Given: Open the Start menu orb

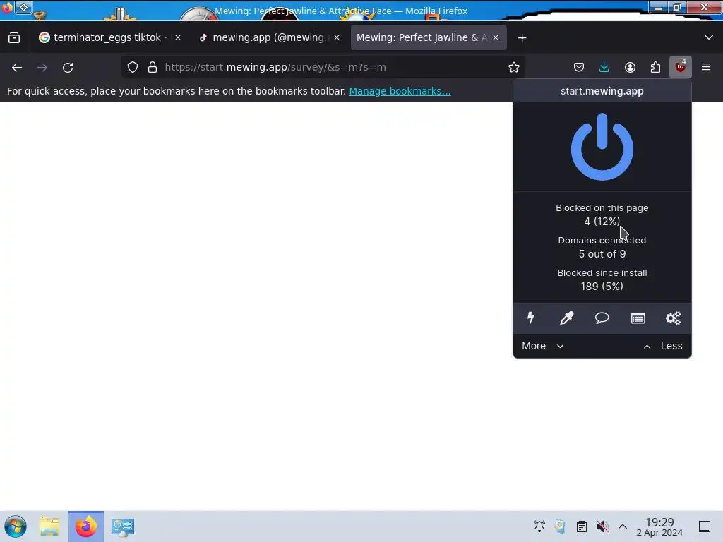Looking at the screenshot, I should coord(16,526).
